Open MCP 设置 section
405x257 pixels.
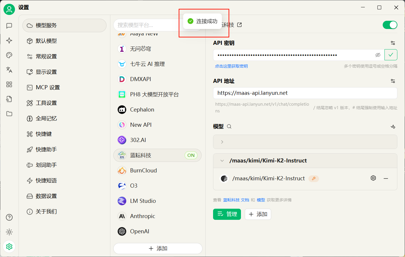(x=64, y=88)
